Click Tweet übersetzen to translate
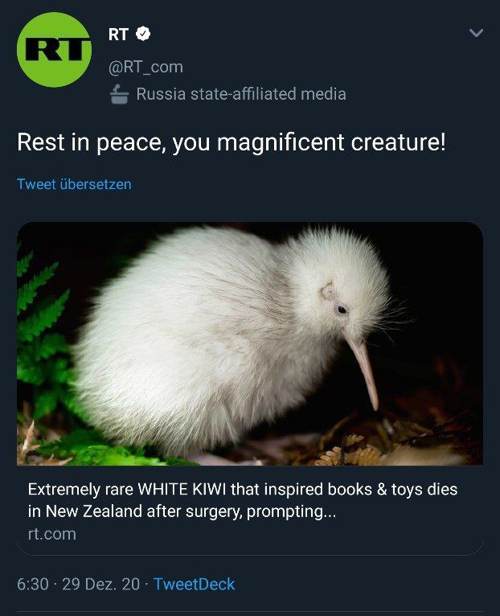The height and width of the screenshot is (616, 500). (74, 184)
